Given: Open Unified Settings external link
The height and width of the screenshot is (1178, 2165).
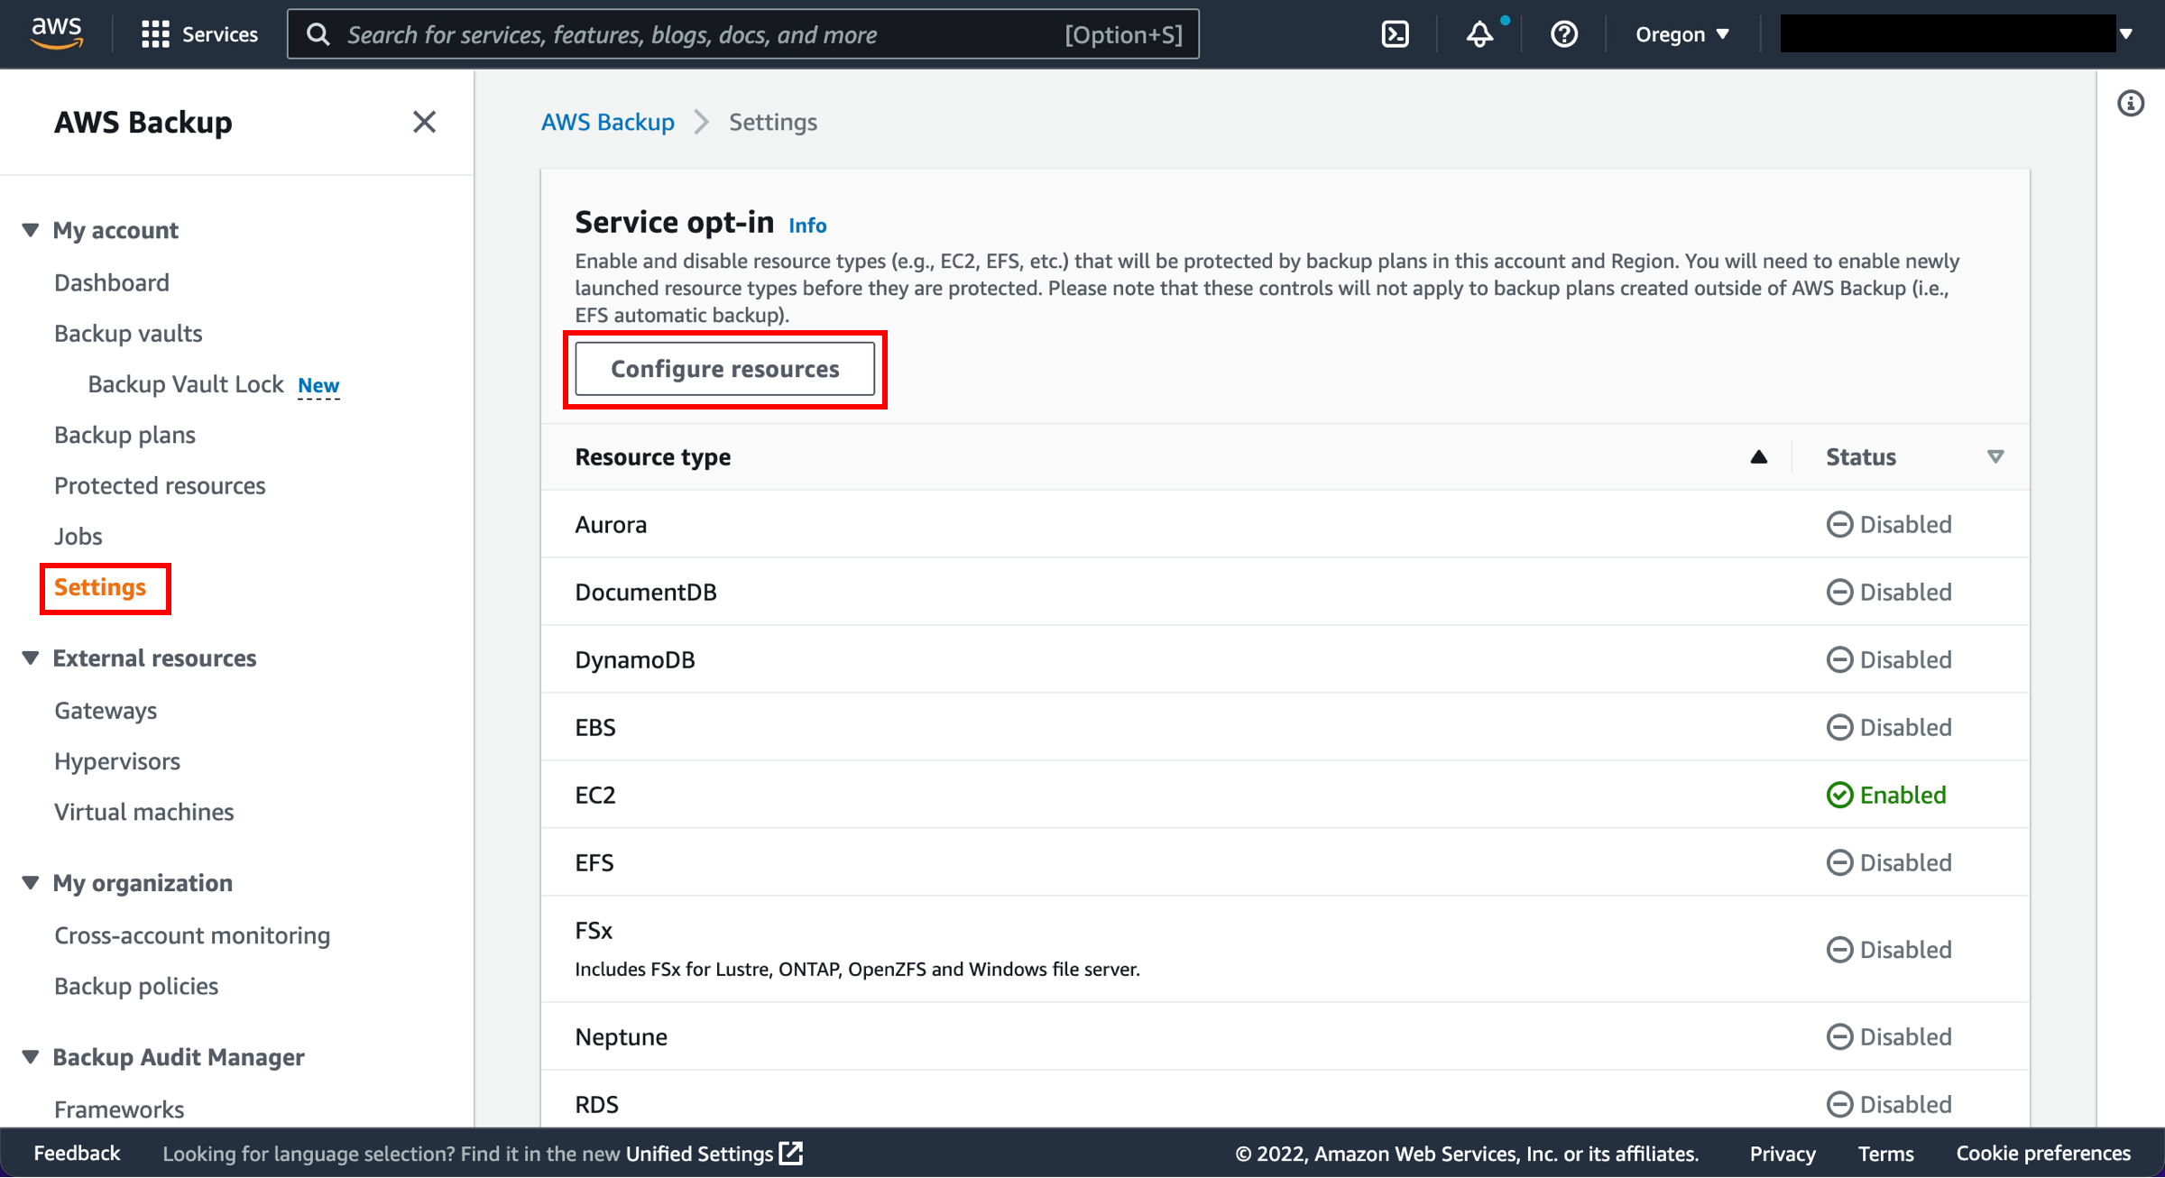Looking at the screenshot, I should [714, 1154].
